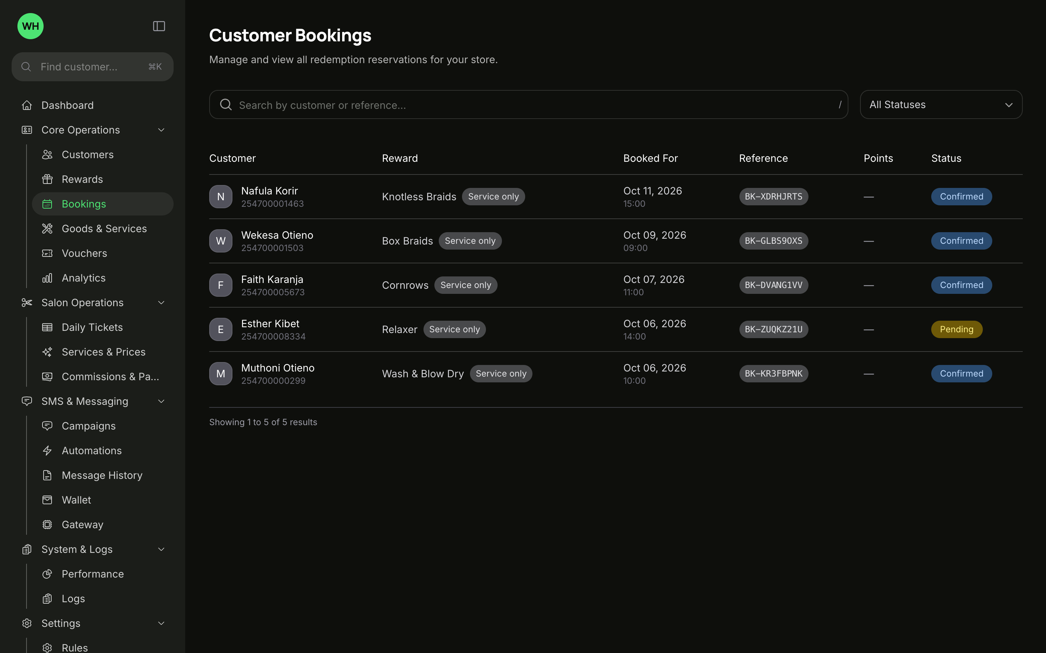Open the Wekesa Otieno customer name
The height and width of the screenshot is (653, 1046).
[277, 235]
